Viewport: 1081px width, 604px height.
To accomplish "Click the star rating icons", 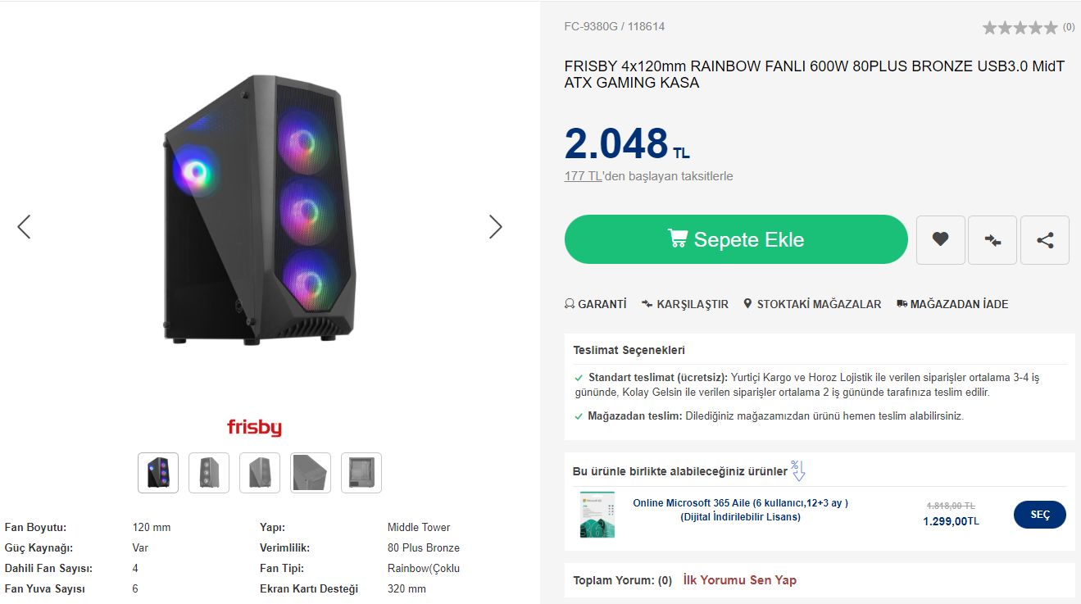I will (1020, 28).
